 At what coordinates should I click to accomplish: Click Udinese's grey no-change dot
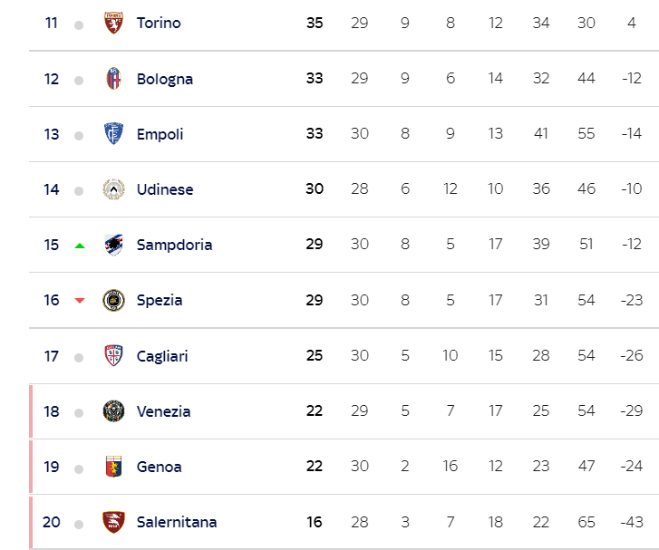(79, 190)
